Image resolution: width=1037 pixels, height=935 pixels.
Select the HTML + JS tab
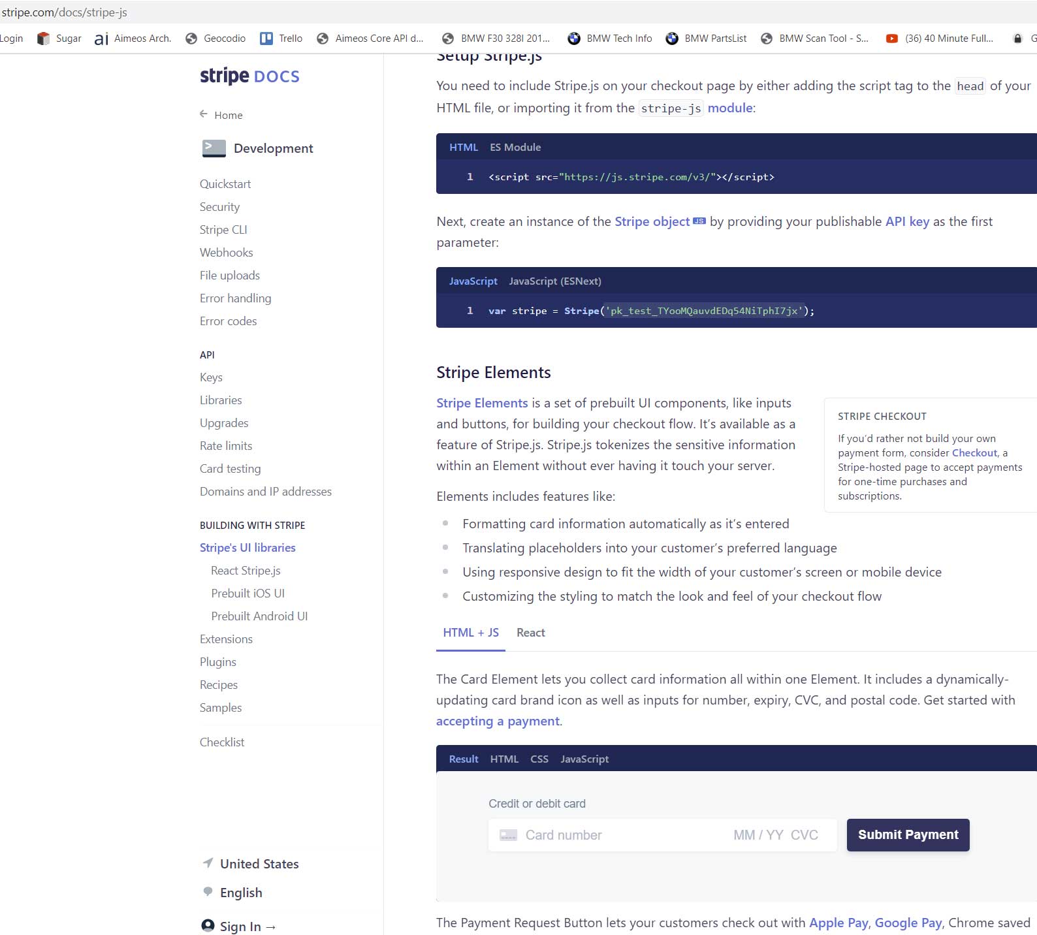click(471, 632)
